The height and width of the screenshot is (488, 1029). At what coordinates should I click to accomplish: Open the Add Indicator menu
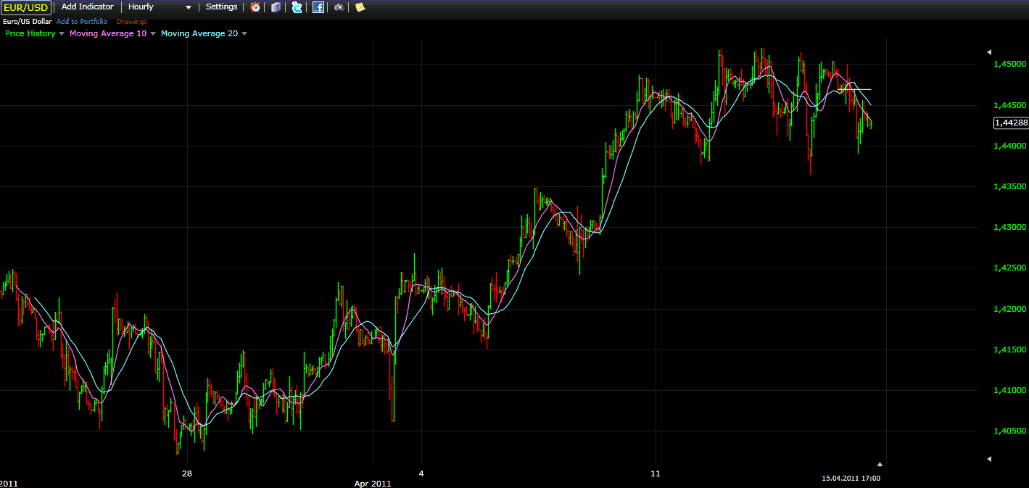click(x=87, y=7)
